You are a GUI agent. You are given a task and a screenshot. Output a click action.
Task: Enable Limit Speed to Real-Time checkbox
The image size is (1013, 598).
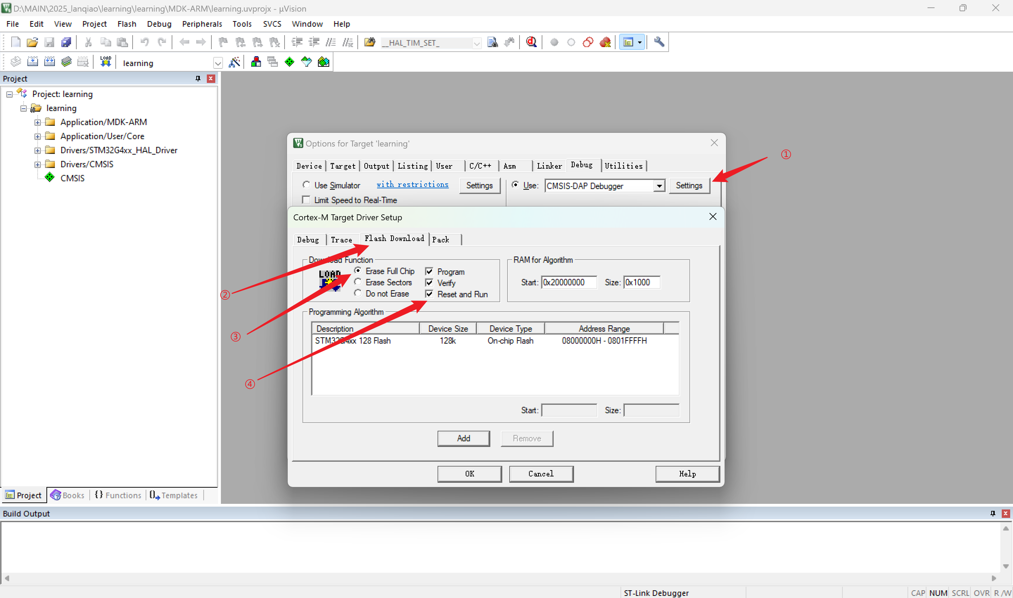306,200
